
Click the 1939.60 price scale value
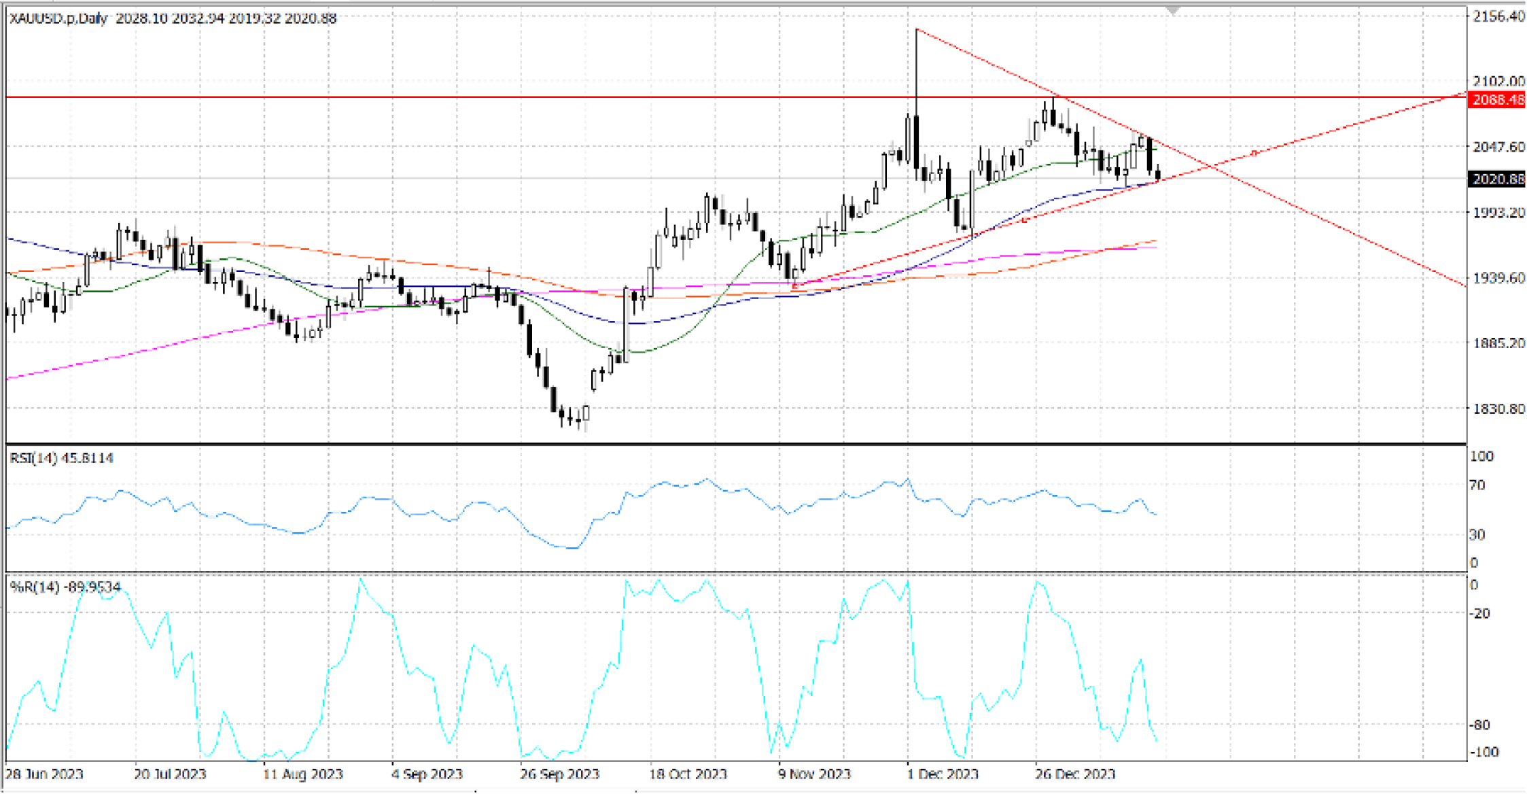(x=1498, y=277)
